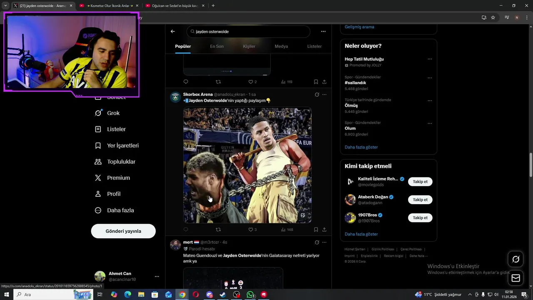
Task: View stats showing 148 views
Action: click(x=287, y=230)
